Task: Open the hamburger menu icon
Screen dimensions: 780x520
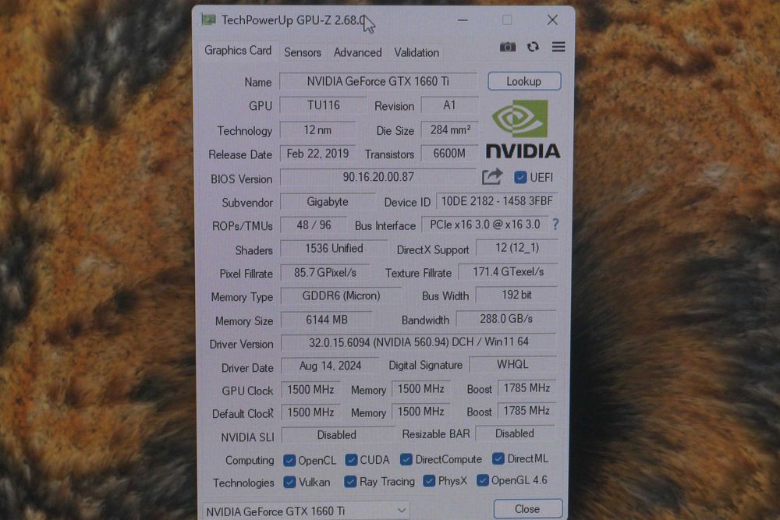Action: 558,47
